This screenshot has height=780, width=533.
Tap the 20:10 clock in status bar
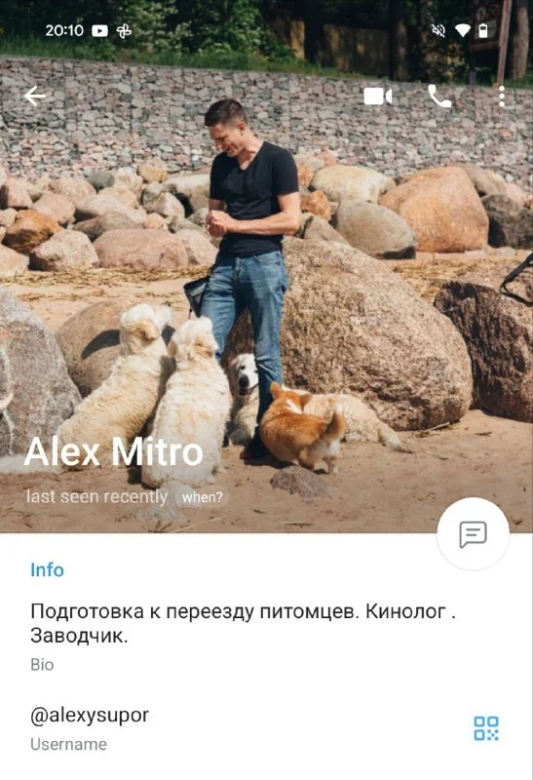(x=64, y=31)
